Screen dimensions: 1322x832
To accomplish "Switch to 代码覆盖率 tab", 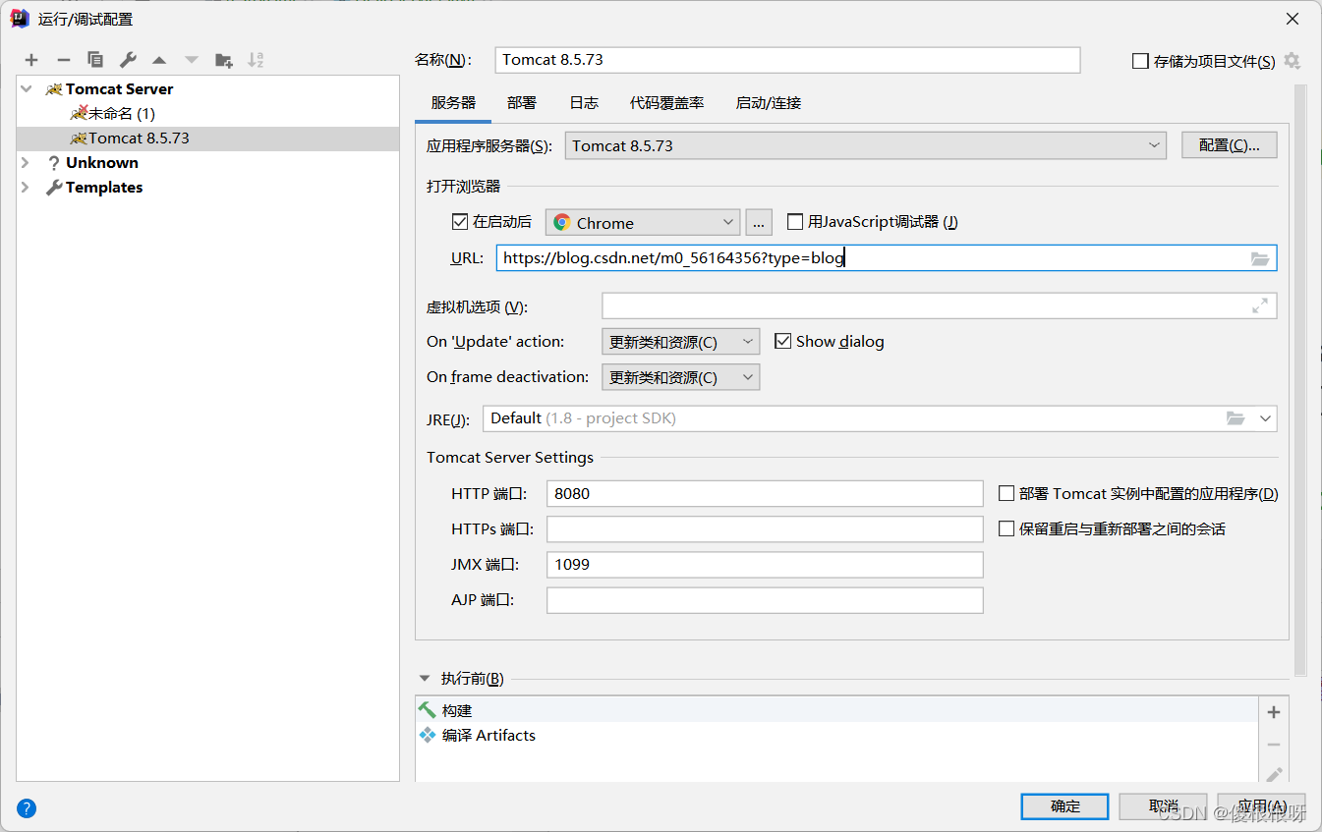I will 667,102.
